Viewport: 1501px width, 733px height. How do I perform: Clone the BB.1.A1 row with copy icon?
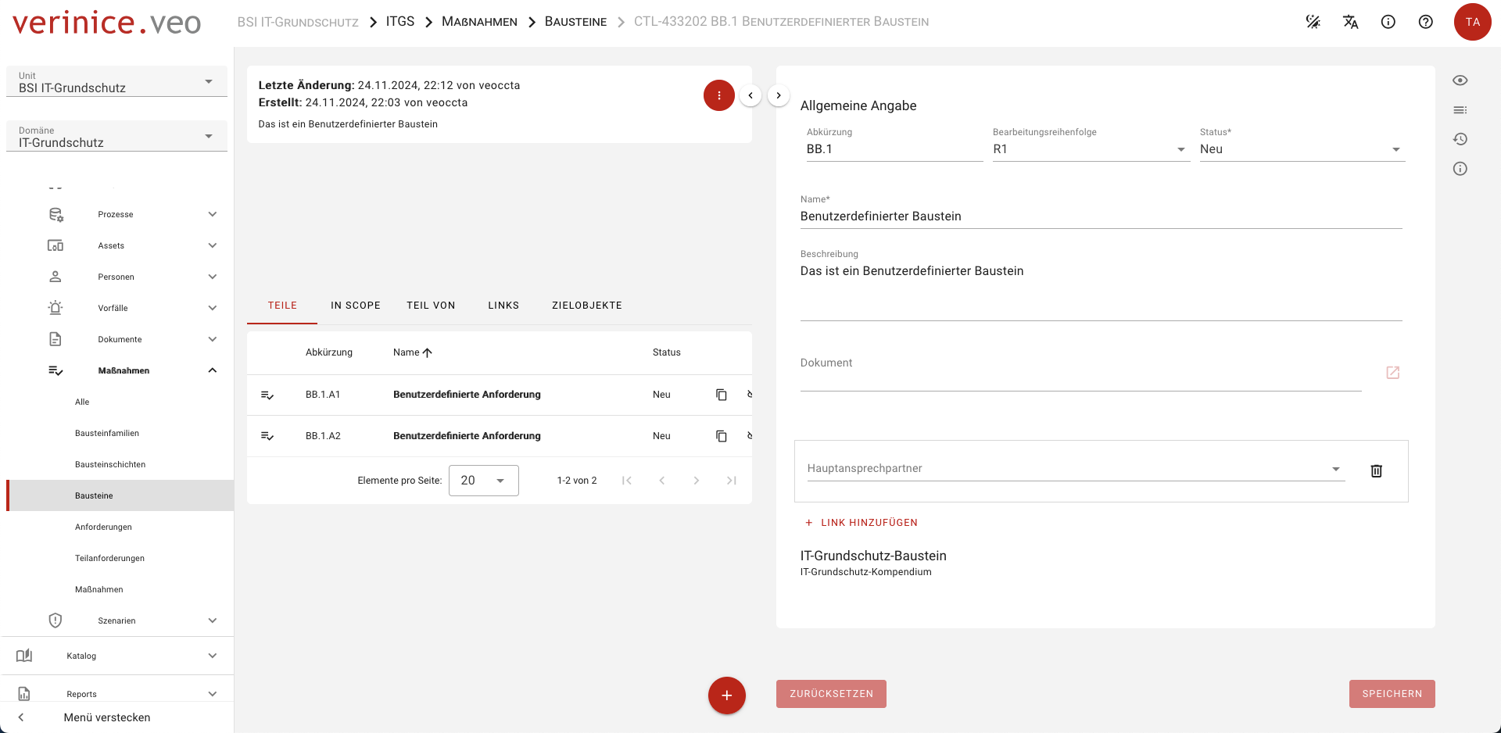click(x=721, y=395)
